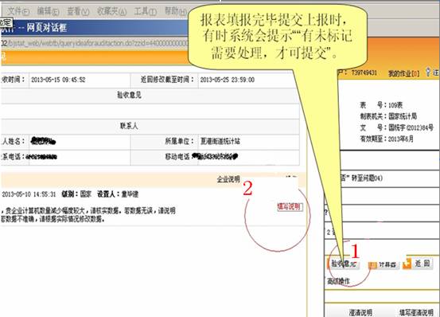The width and height of the screenshot is (440, 317).
Task: Click the red 填写说明 button
Action: pos(290,206)
